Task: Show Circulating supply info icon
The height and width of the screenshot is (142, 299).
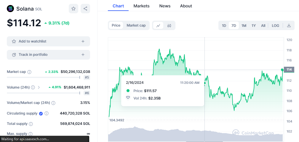Action: point(47,113)
